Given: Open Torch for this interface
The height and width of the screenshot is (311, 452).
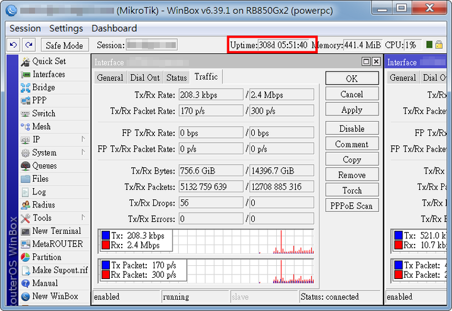Looking at the screenshot, I should coord(352,191).
